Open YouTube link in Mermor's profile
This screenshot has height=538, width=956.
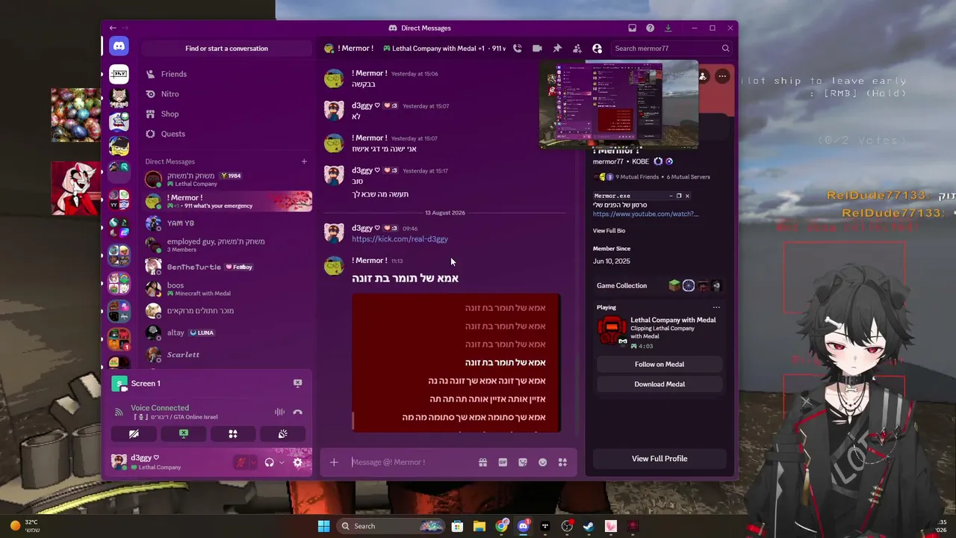(x=645, y=214)
